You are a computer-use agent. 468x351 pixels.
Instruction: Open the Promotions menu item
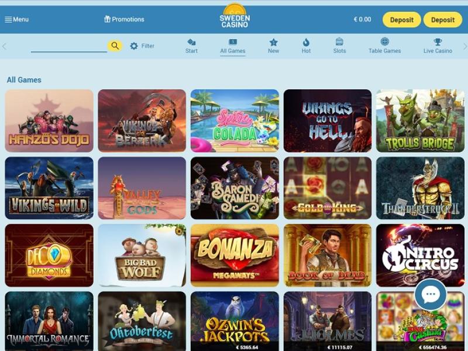pos(124,19)
